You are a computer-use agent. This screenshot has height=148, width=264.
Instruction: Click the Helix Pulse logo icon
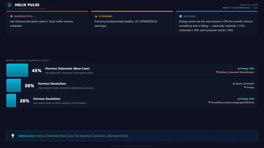9,6
